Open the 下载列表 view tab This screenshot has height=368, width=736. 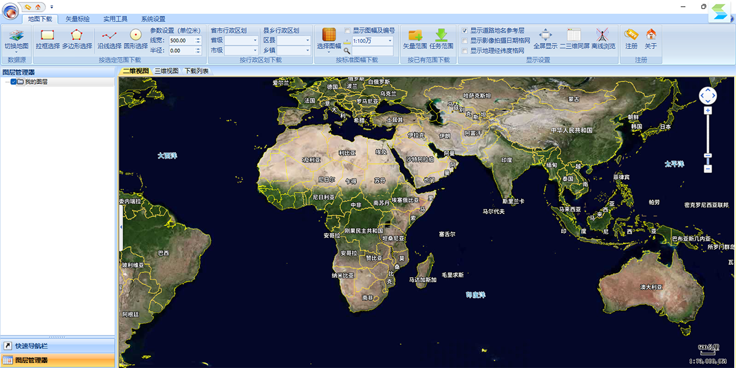point(196,71)
